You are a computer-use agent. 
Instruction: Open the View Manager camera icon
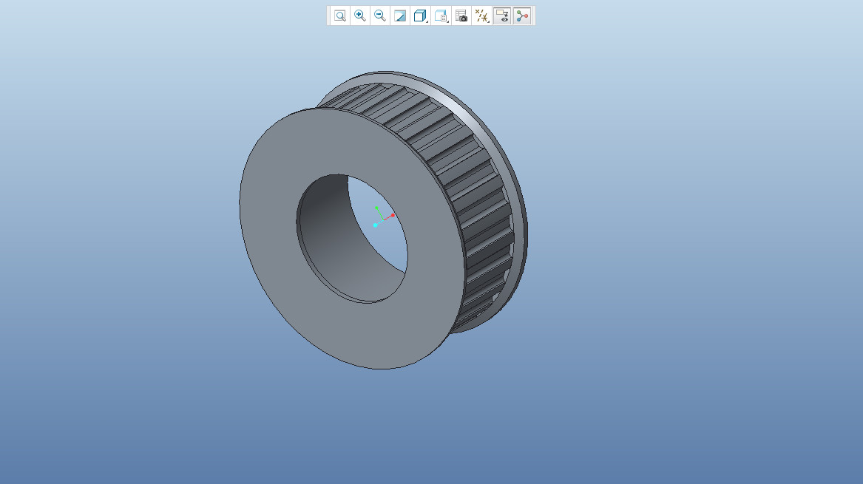(461, 16)
